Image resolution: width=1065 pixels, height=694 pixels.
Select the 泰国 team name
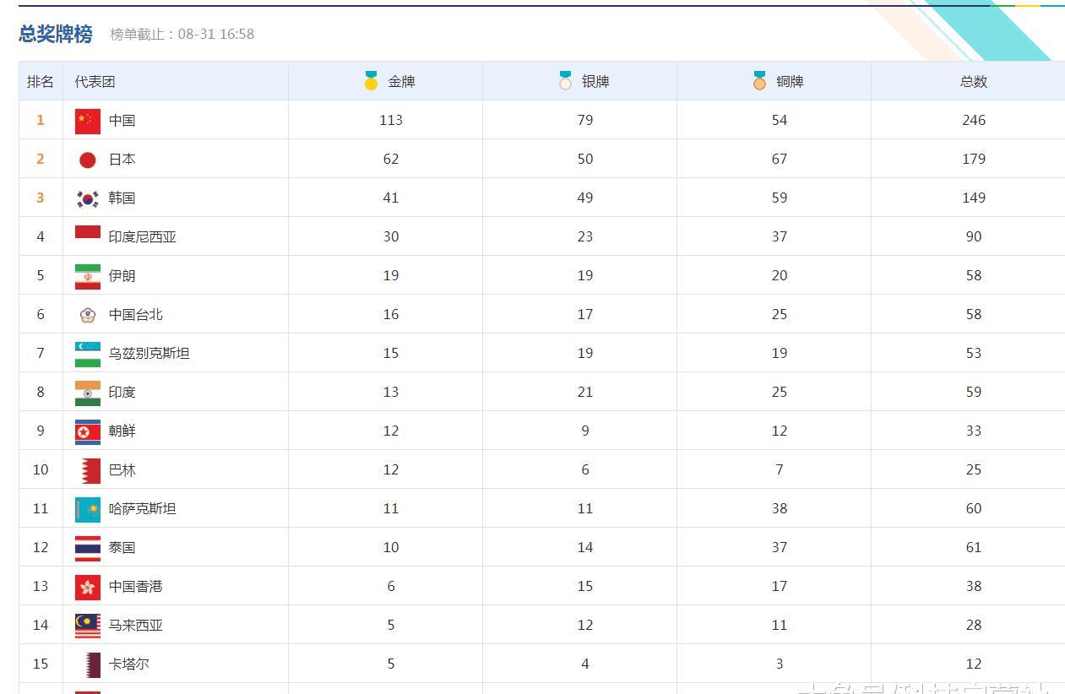(122, 548)
